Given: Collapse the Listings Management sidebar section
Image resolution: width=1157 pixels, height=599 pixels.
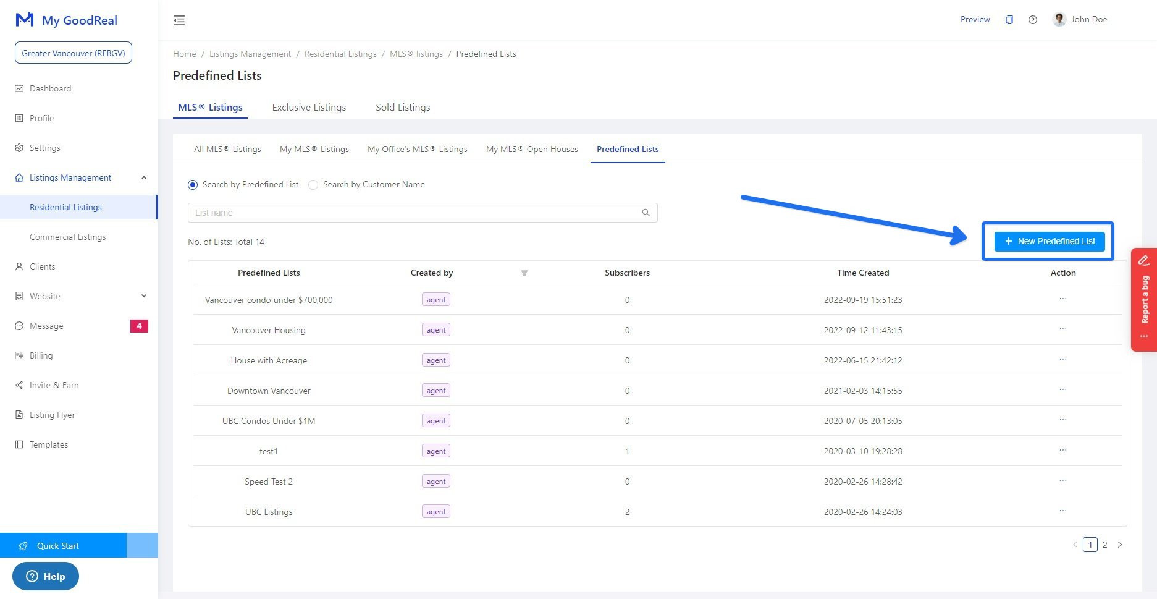Looking at the screenshot, I should coord(143,178).
